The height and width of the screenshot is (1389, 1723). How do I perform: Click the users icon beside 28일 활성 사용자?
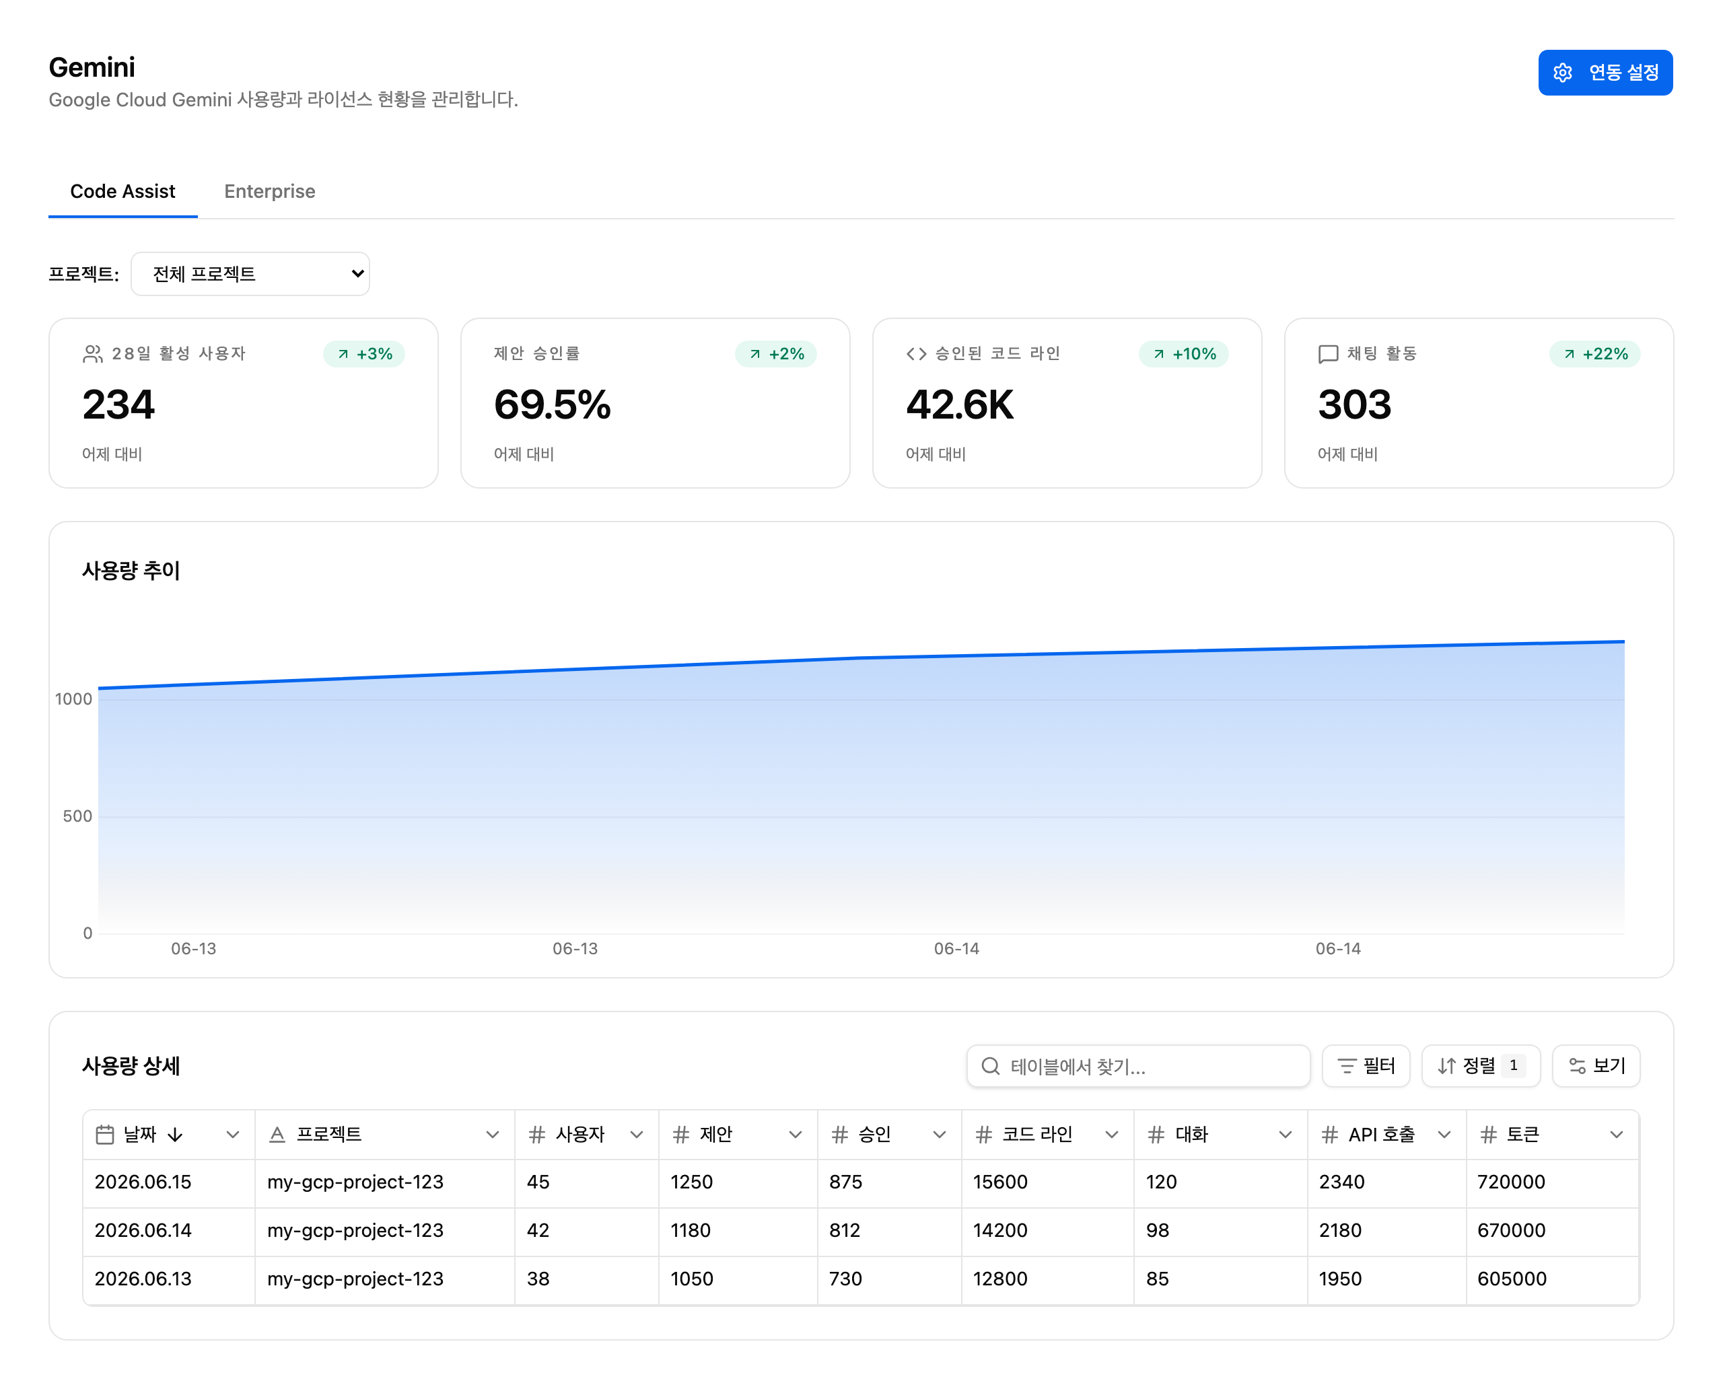(93, 354)
